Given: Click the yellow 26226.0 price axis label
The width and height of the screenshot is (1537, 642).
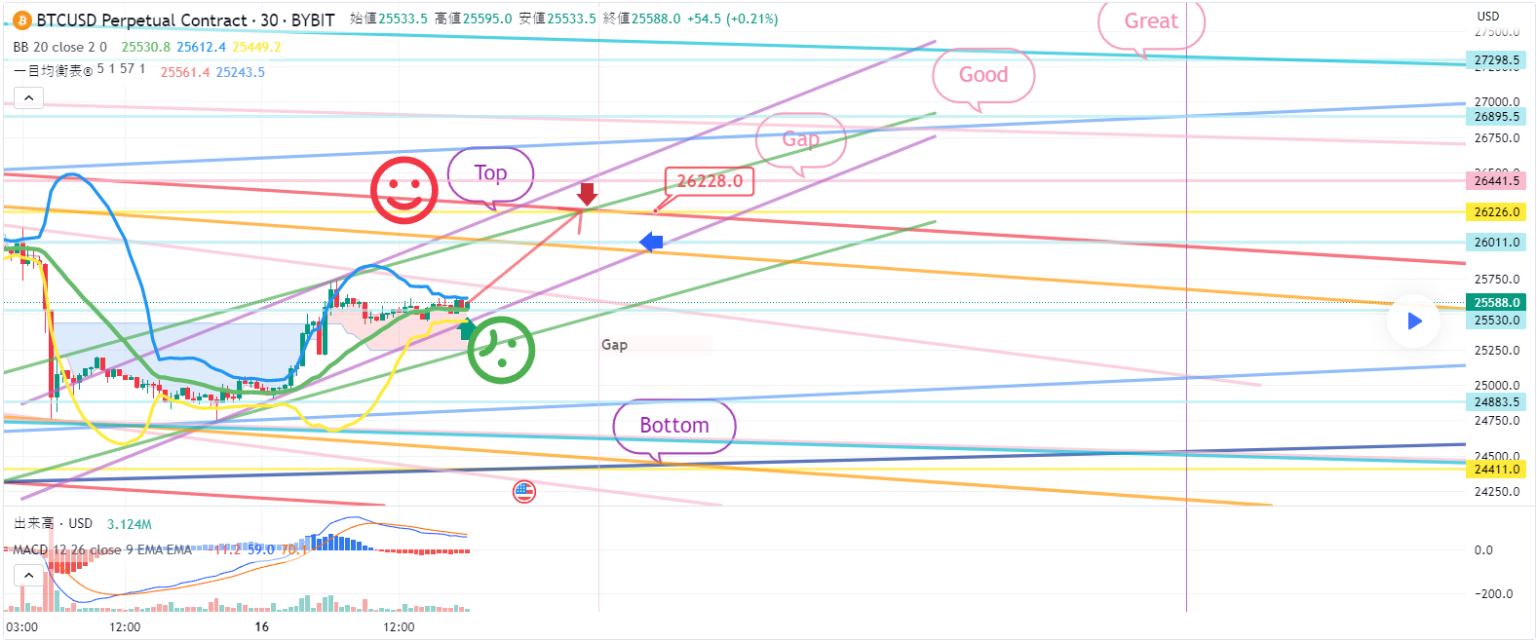Looking at the screenshot, I should click(x=1496, y=211).
